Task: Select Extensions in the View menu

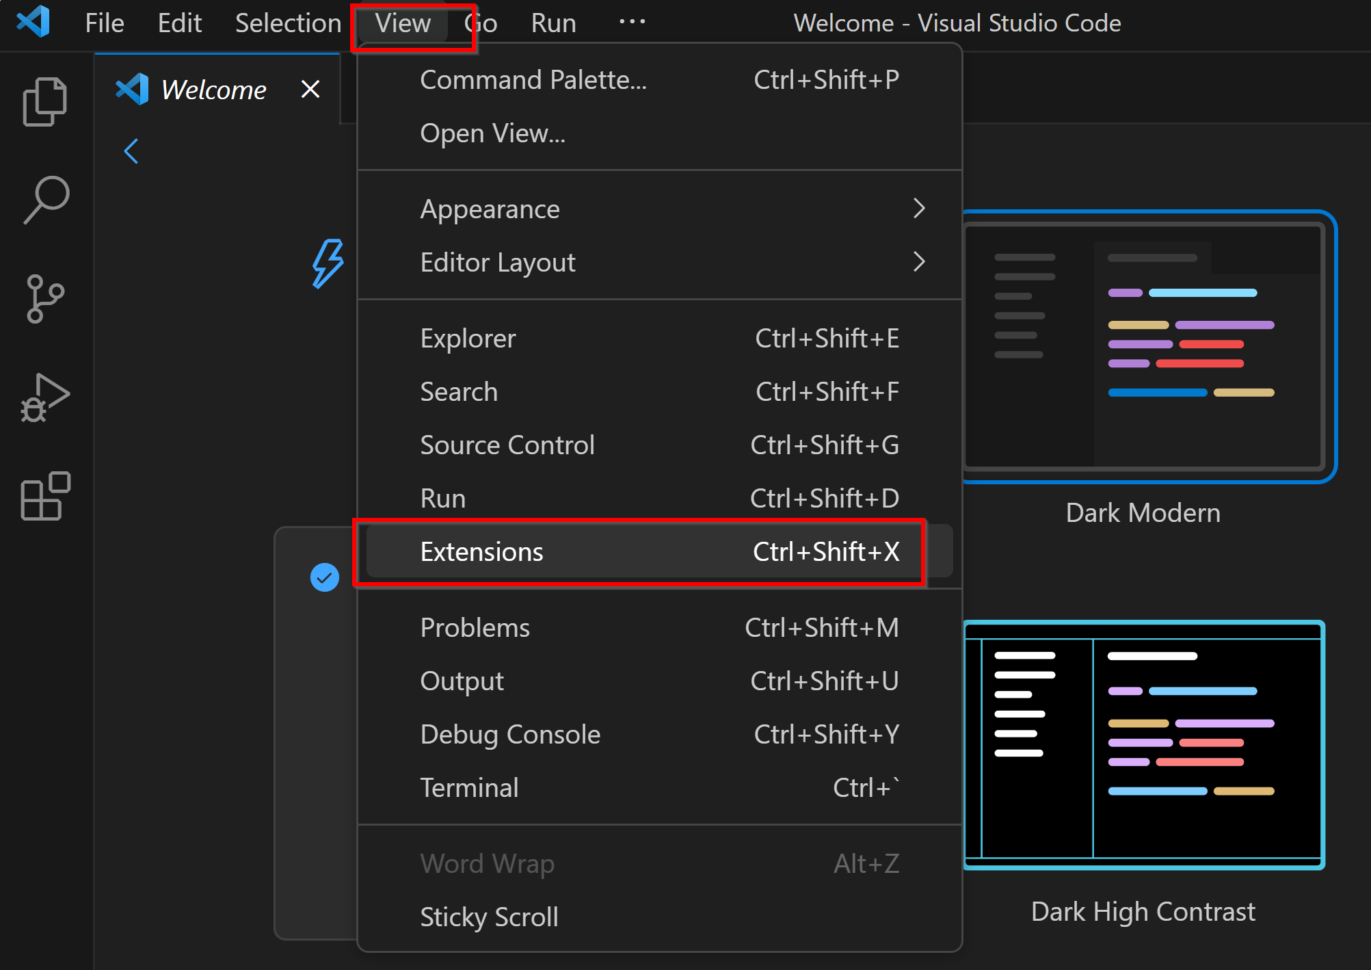Action: pyautogui.click(x=660, y=551)
